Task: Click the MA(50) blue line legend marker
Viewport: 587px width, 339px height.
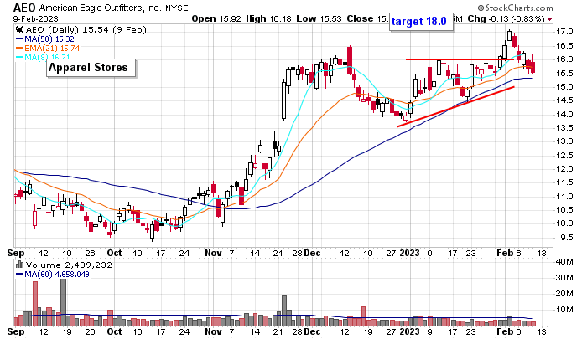Action: coord(19,39)
